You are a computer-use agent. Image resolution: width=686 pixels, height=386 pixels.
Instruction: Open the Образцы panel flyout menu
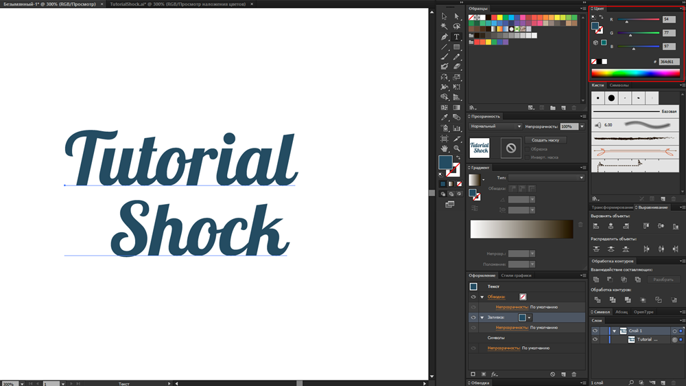coord(582,8)
